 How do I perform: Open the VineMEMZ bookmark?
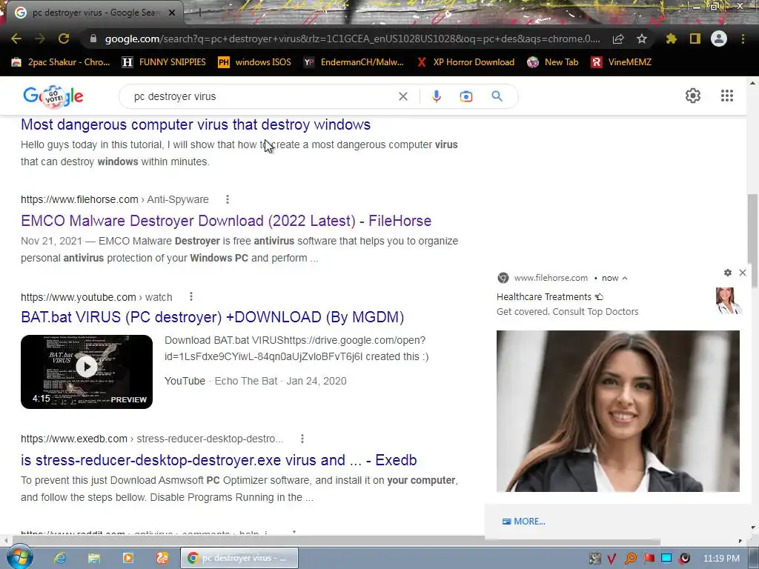621,62
